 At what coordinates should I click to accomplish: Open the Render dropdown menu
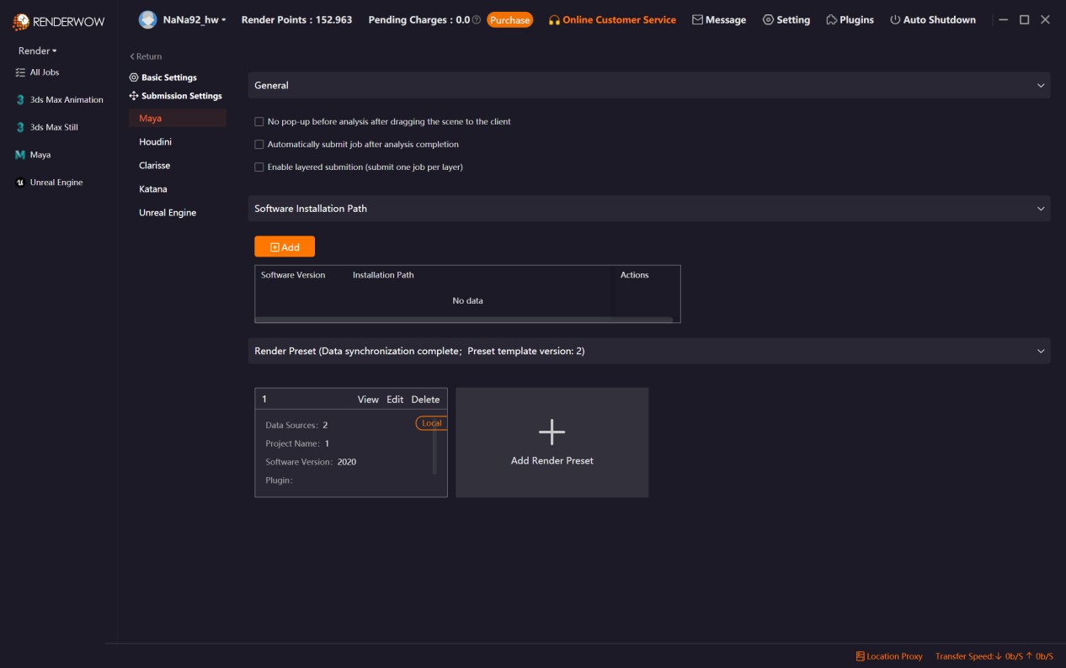(38, 51)
